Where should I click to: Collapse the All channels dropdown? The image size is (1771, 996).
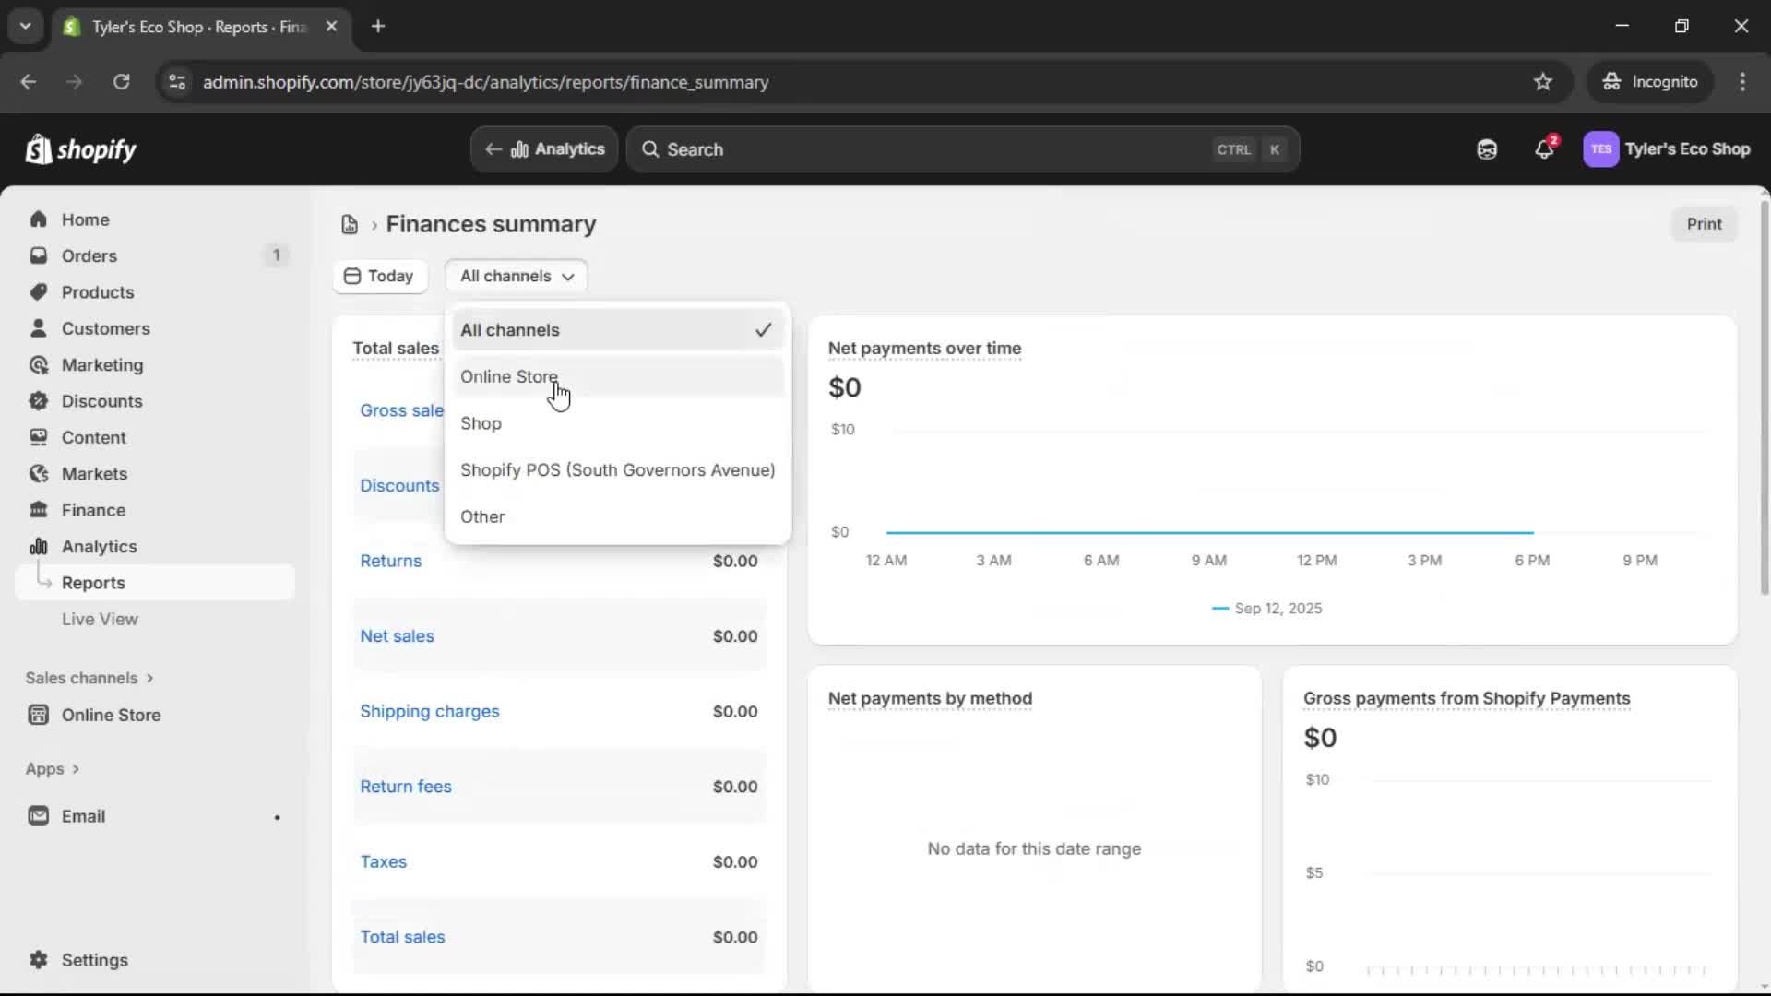[x=516, y=276]
